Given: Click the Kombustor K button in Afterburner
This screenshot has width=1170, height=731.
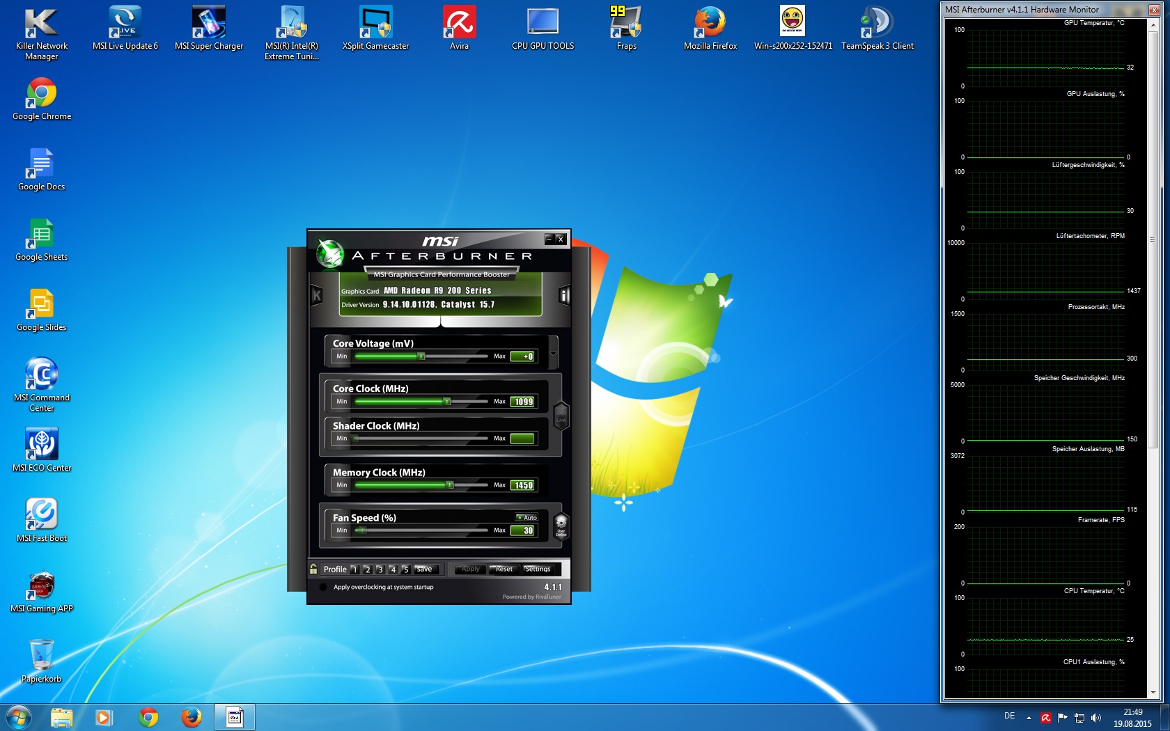Looking at the screenshot, I should pyautogui.click(x=317, y=296).
